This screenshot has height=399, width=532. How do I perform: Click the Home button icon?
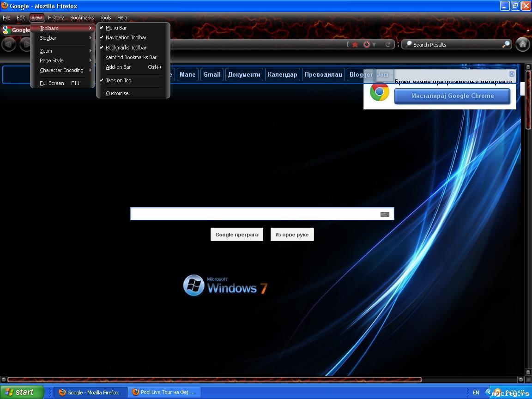523,44
